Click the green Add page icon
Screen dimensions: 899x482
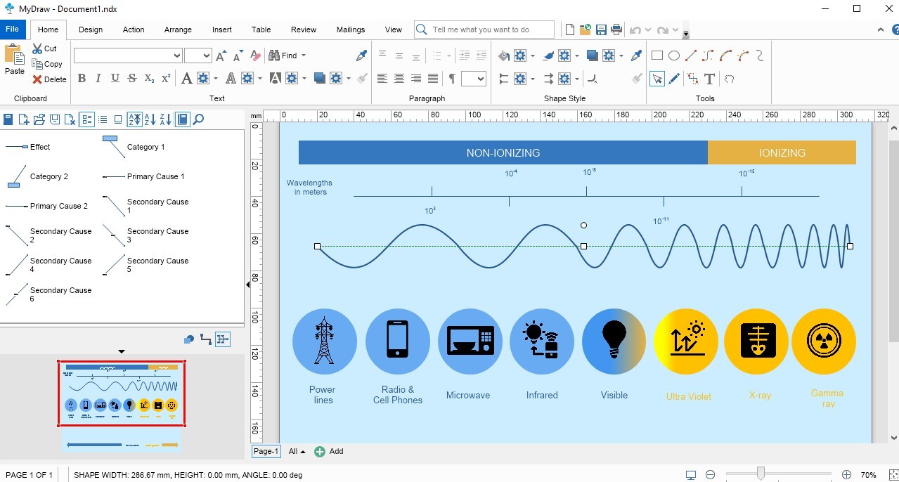[320, 451]
